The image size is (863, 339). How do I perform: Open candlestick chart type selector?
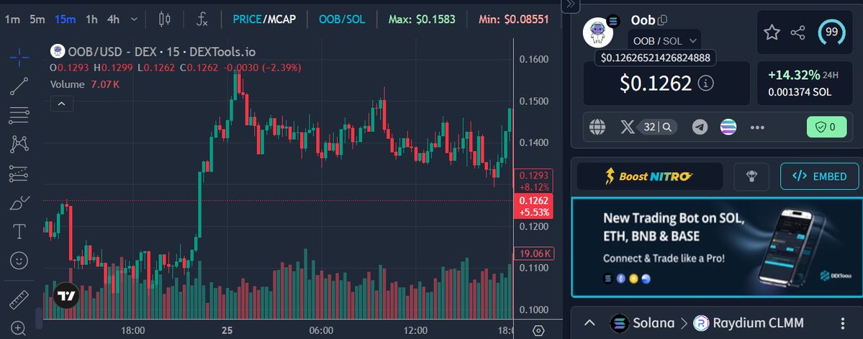[x=164, y=20]
